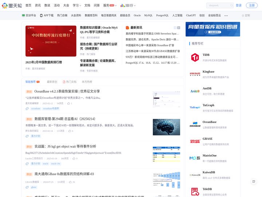Click the oracle 19c tag

56,163
